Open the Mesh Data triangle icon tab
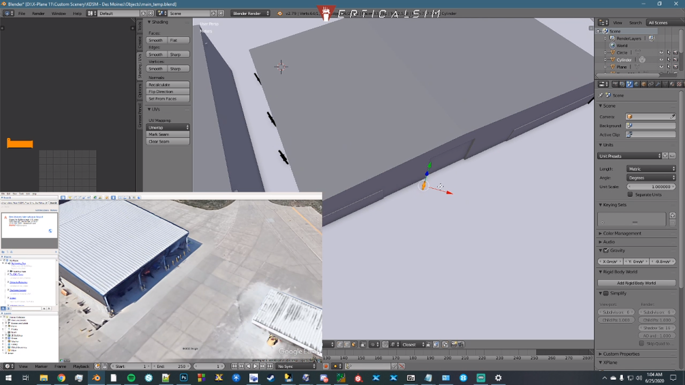Image resolution: width=685 pixels, height=385 pixels. 665,84
